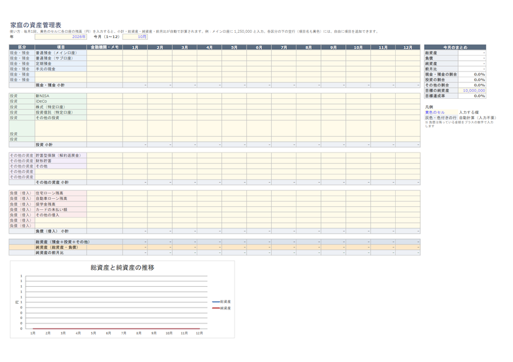Click the 6月 column header
Viewport: 513px width, 362px height.
pyautogui.click(x=259, y=47)
